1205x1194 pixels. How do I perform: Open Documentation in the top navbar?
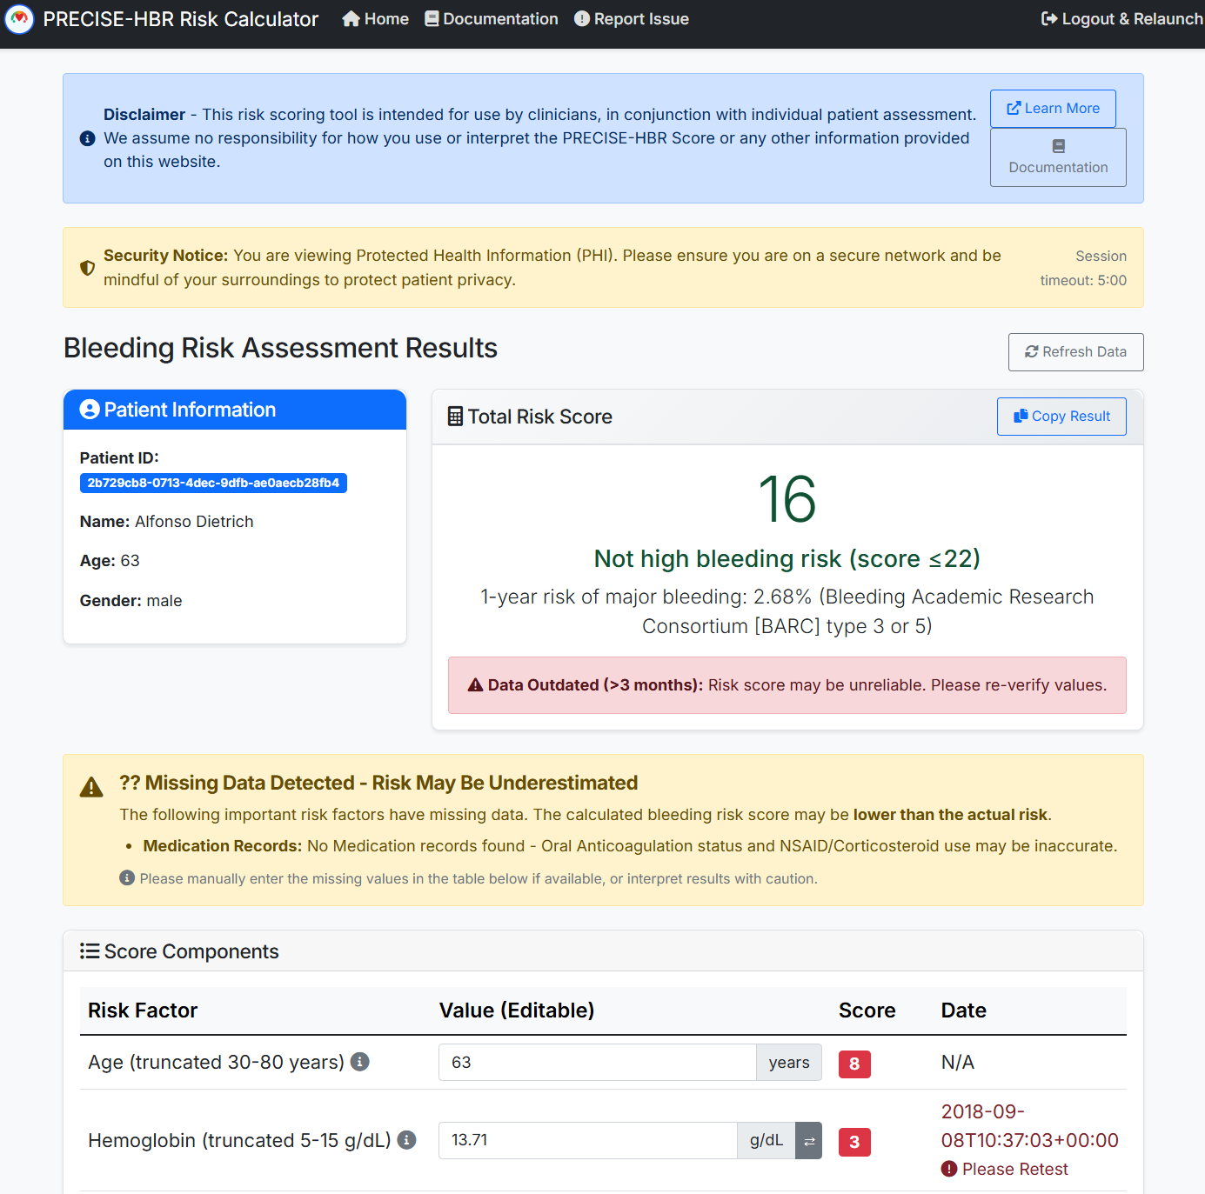pos(492,18)
